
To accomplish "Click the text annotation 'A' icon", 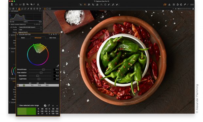I will click(38, 5).
